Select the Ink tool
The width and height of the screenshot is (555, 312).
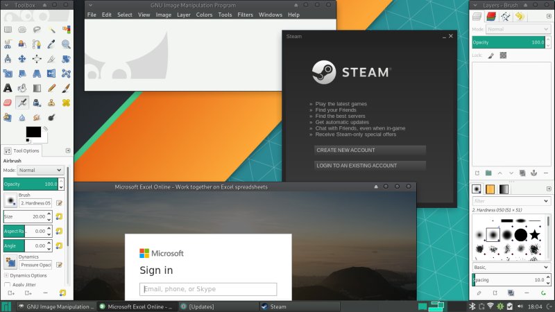point(37,103)
